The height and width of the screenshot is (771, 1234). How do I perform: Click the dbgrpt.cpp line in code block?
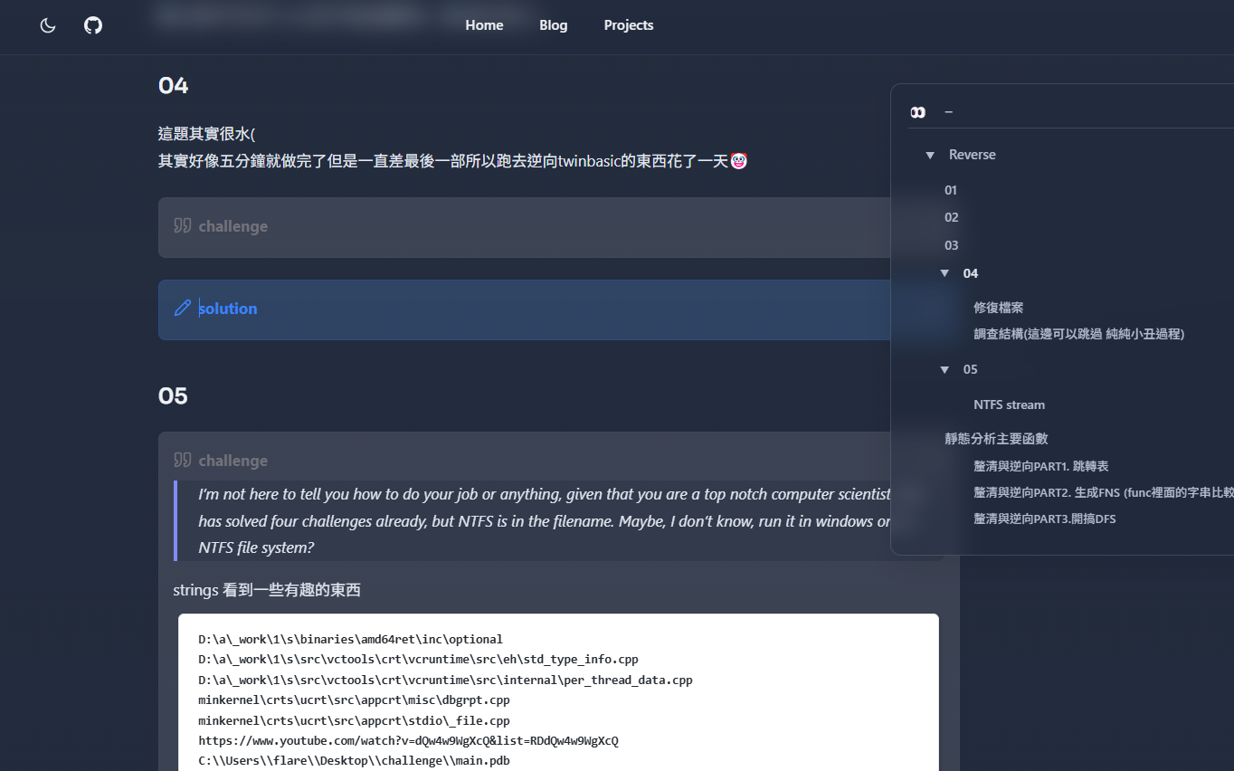point(354,700)
